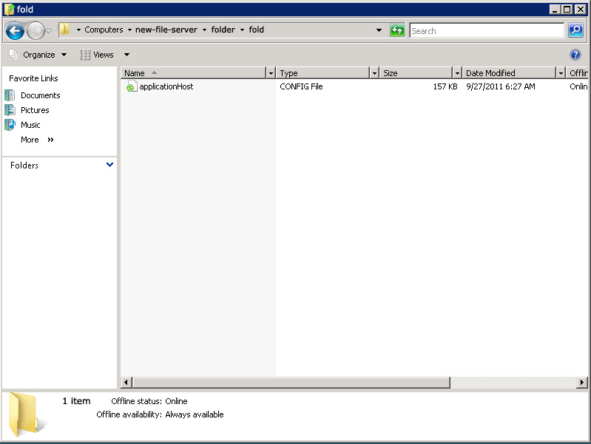
Task: Click the Computers breadcrumb
Action: (x=104, y=30)
